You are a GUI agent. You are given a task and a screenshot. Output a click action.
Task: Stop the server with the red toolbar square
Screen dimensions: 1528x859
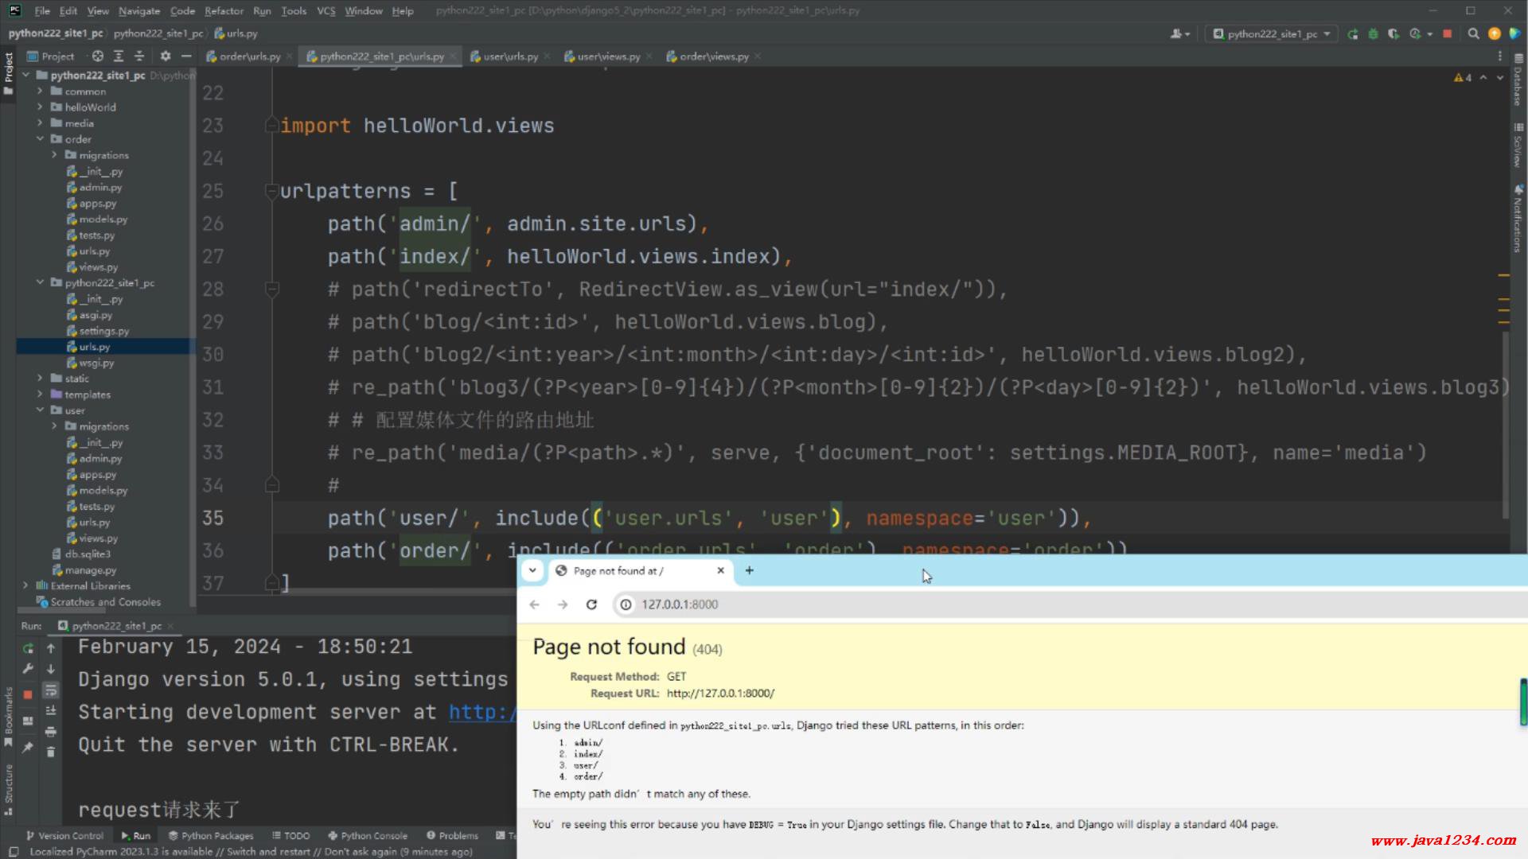coord(1448,33)
